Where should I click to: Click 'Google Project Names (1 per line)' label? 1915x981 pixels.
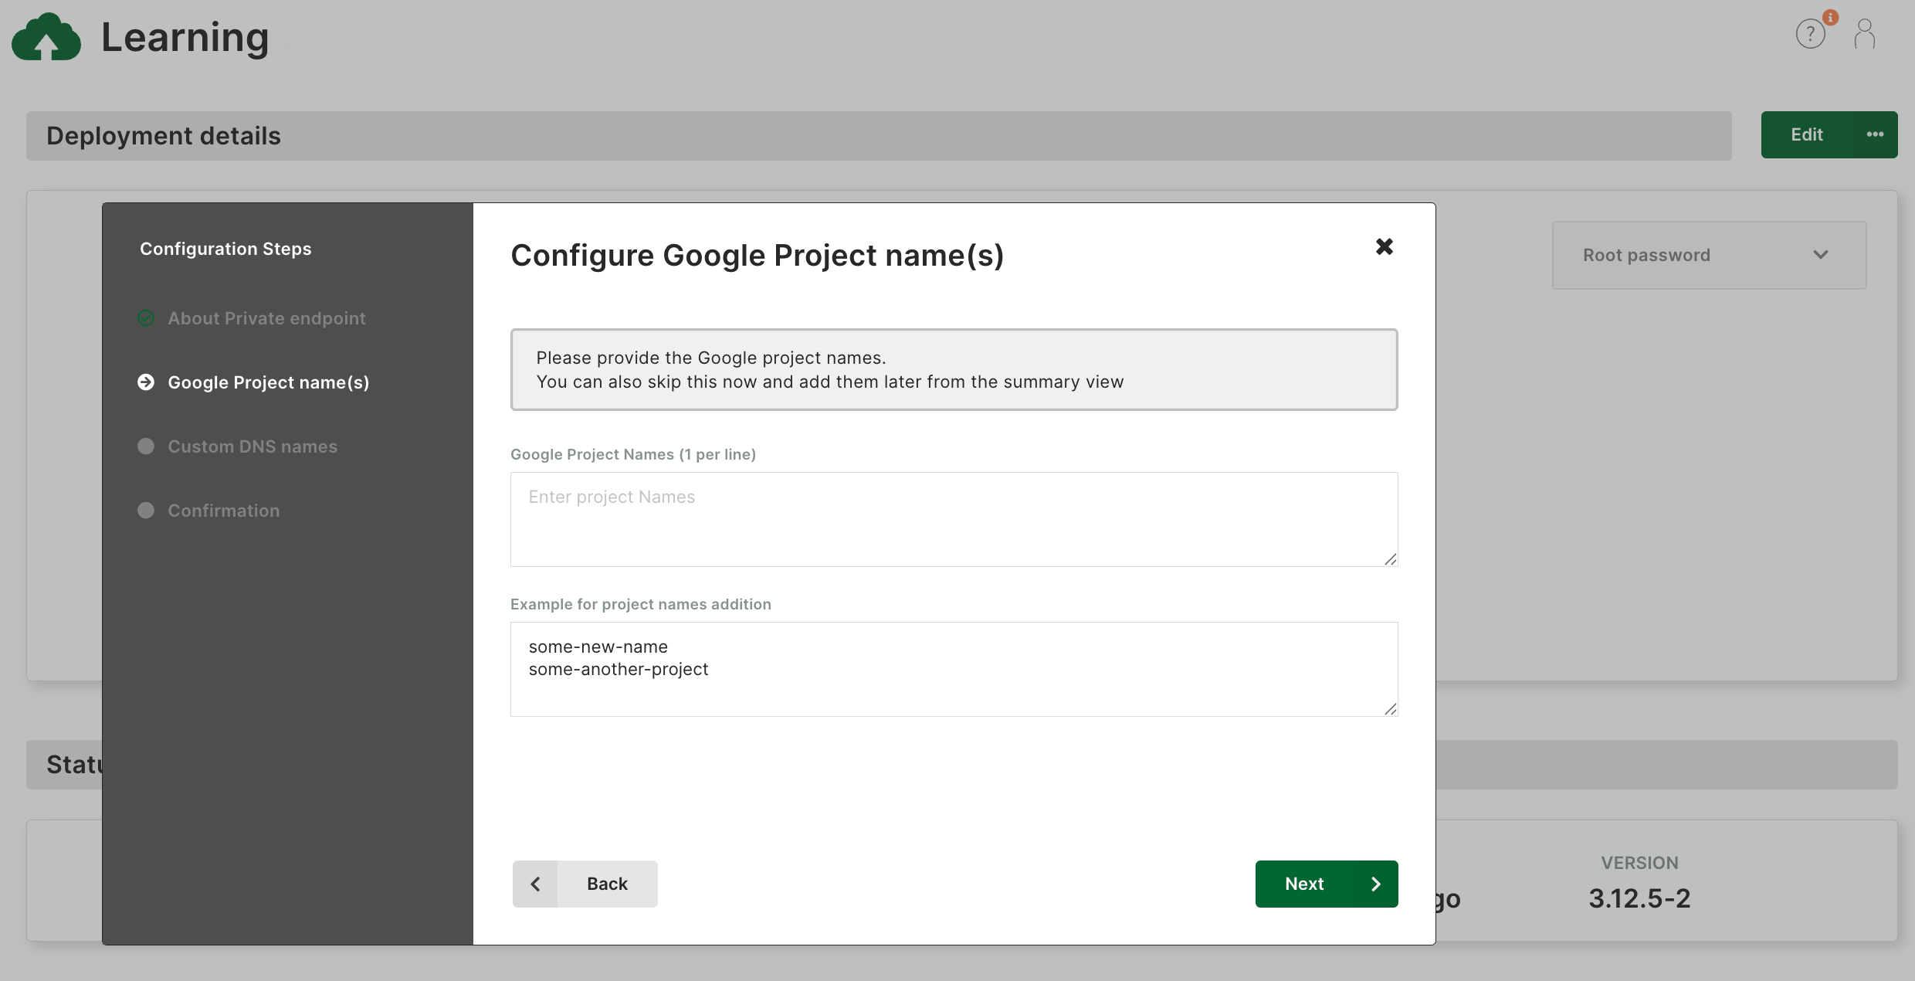click(633, 454)
